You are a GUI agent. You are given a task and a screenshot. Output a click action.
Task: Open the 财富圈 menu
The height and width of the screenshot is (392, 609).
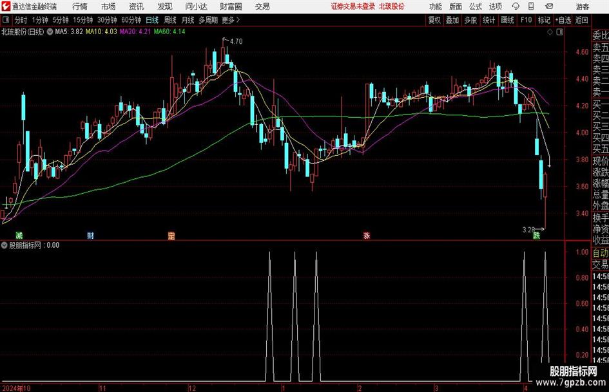point(231,6)
